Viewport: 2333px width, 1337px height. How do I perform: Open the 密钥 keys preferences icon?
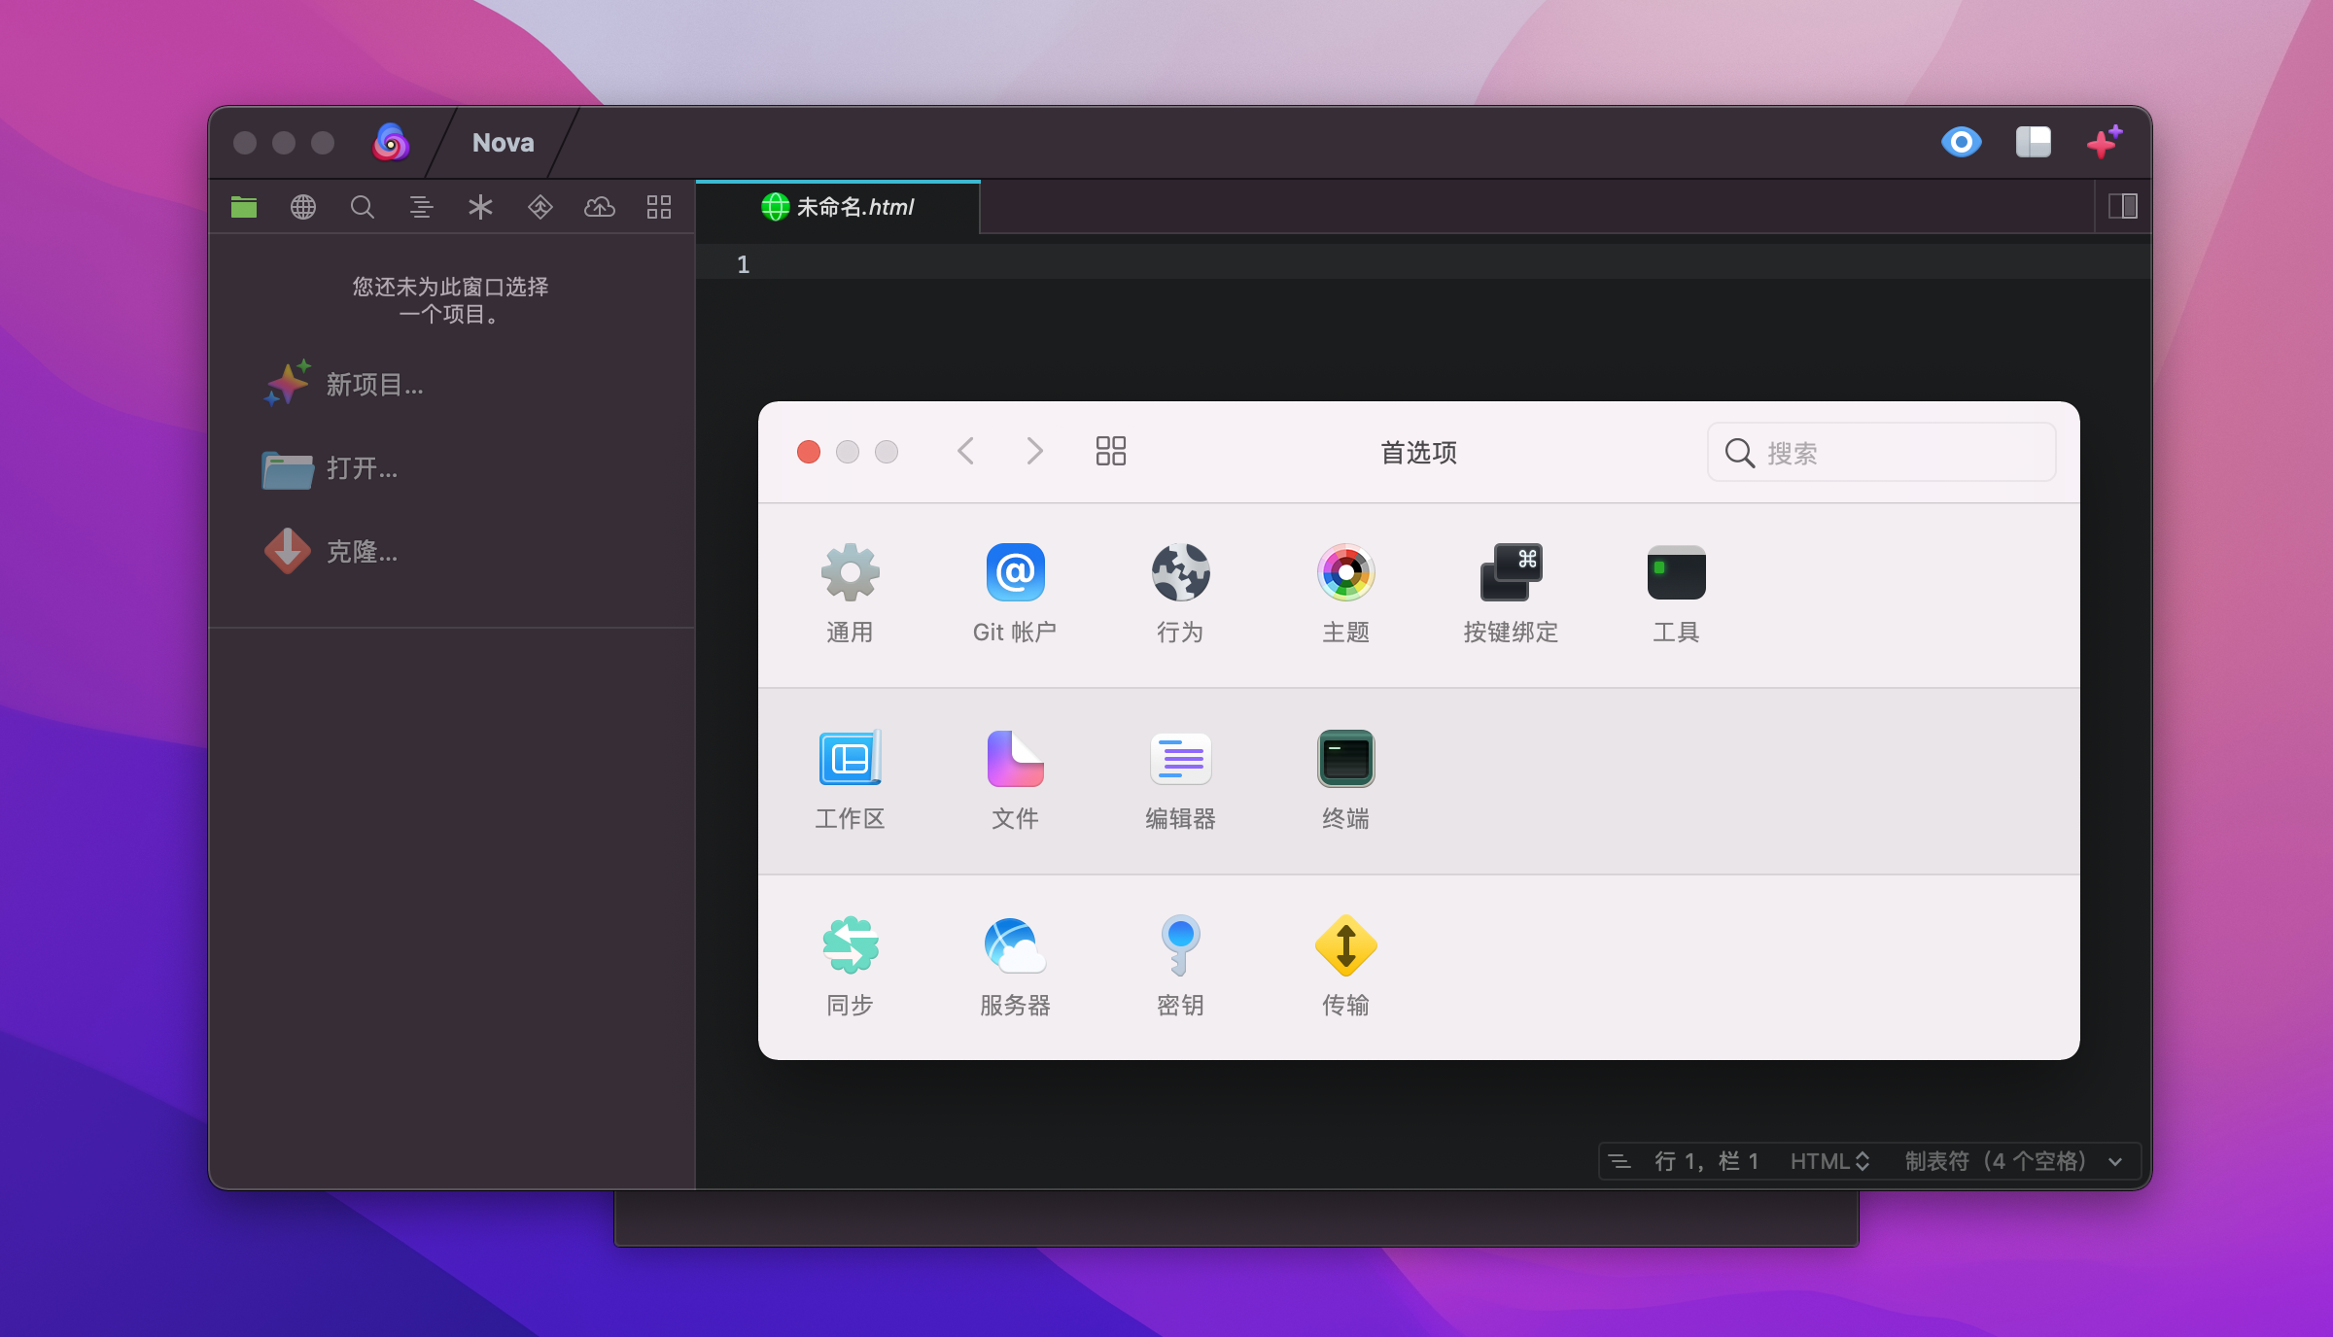1180,945
